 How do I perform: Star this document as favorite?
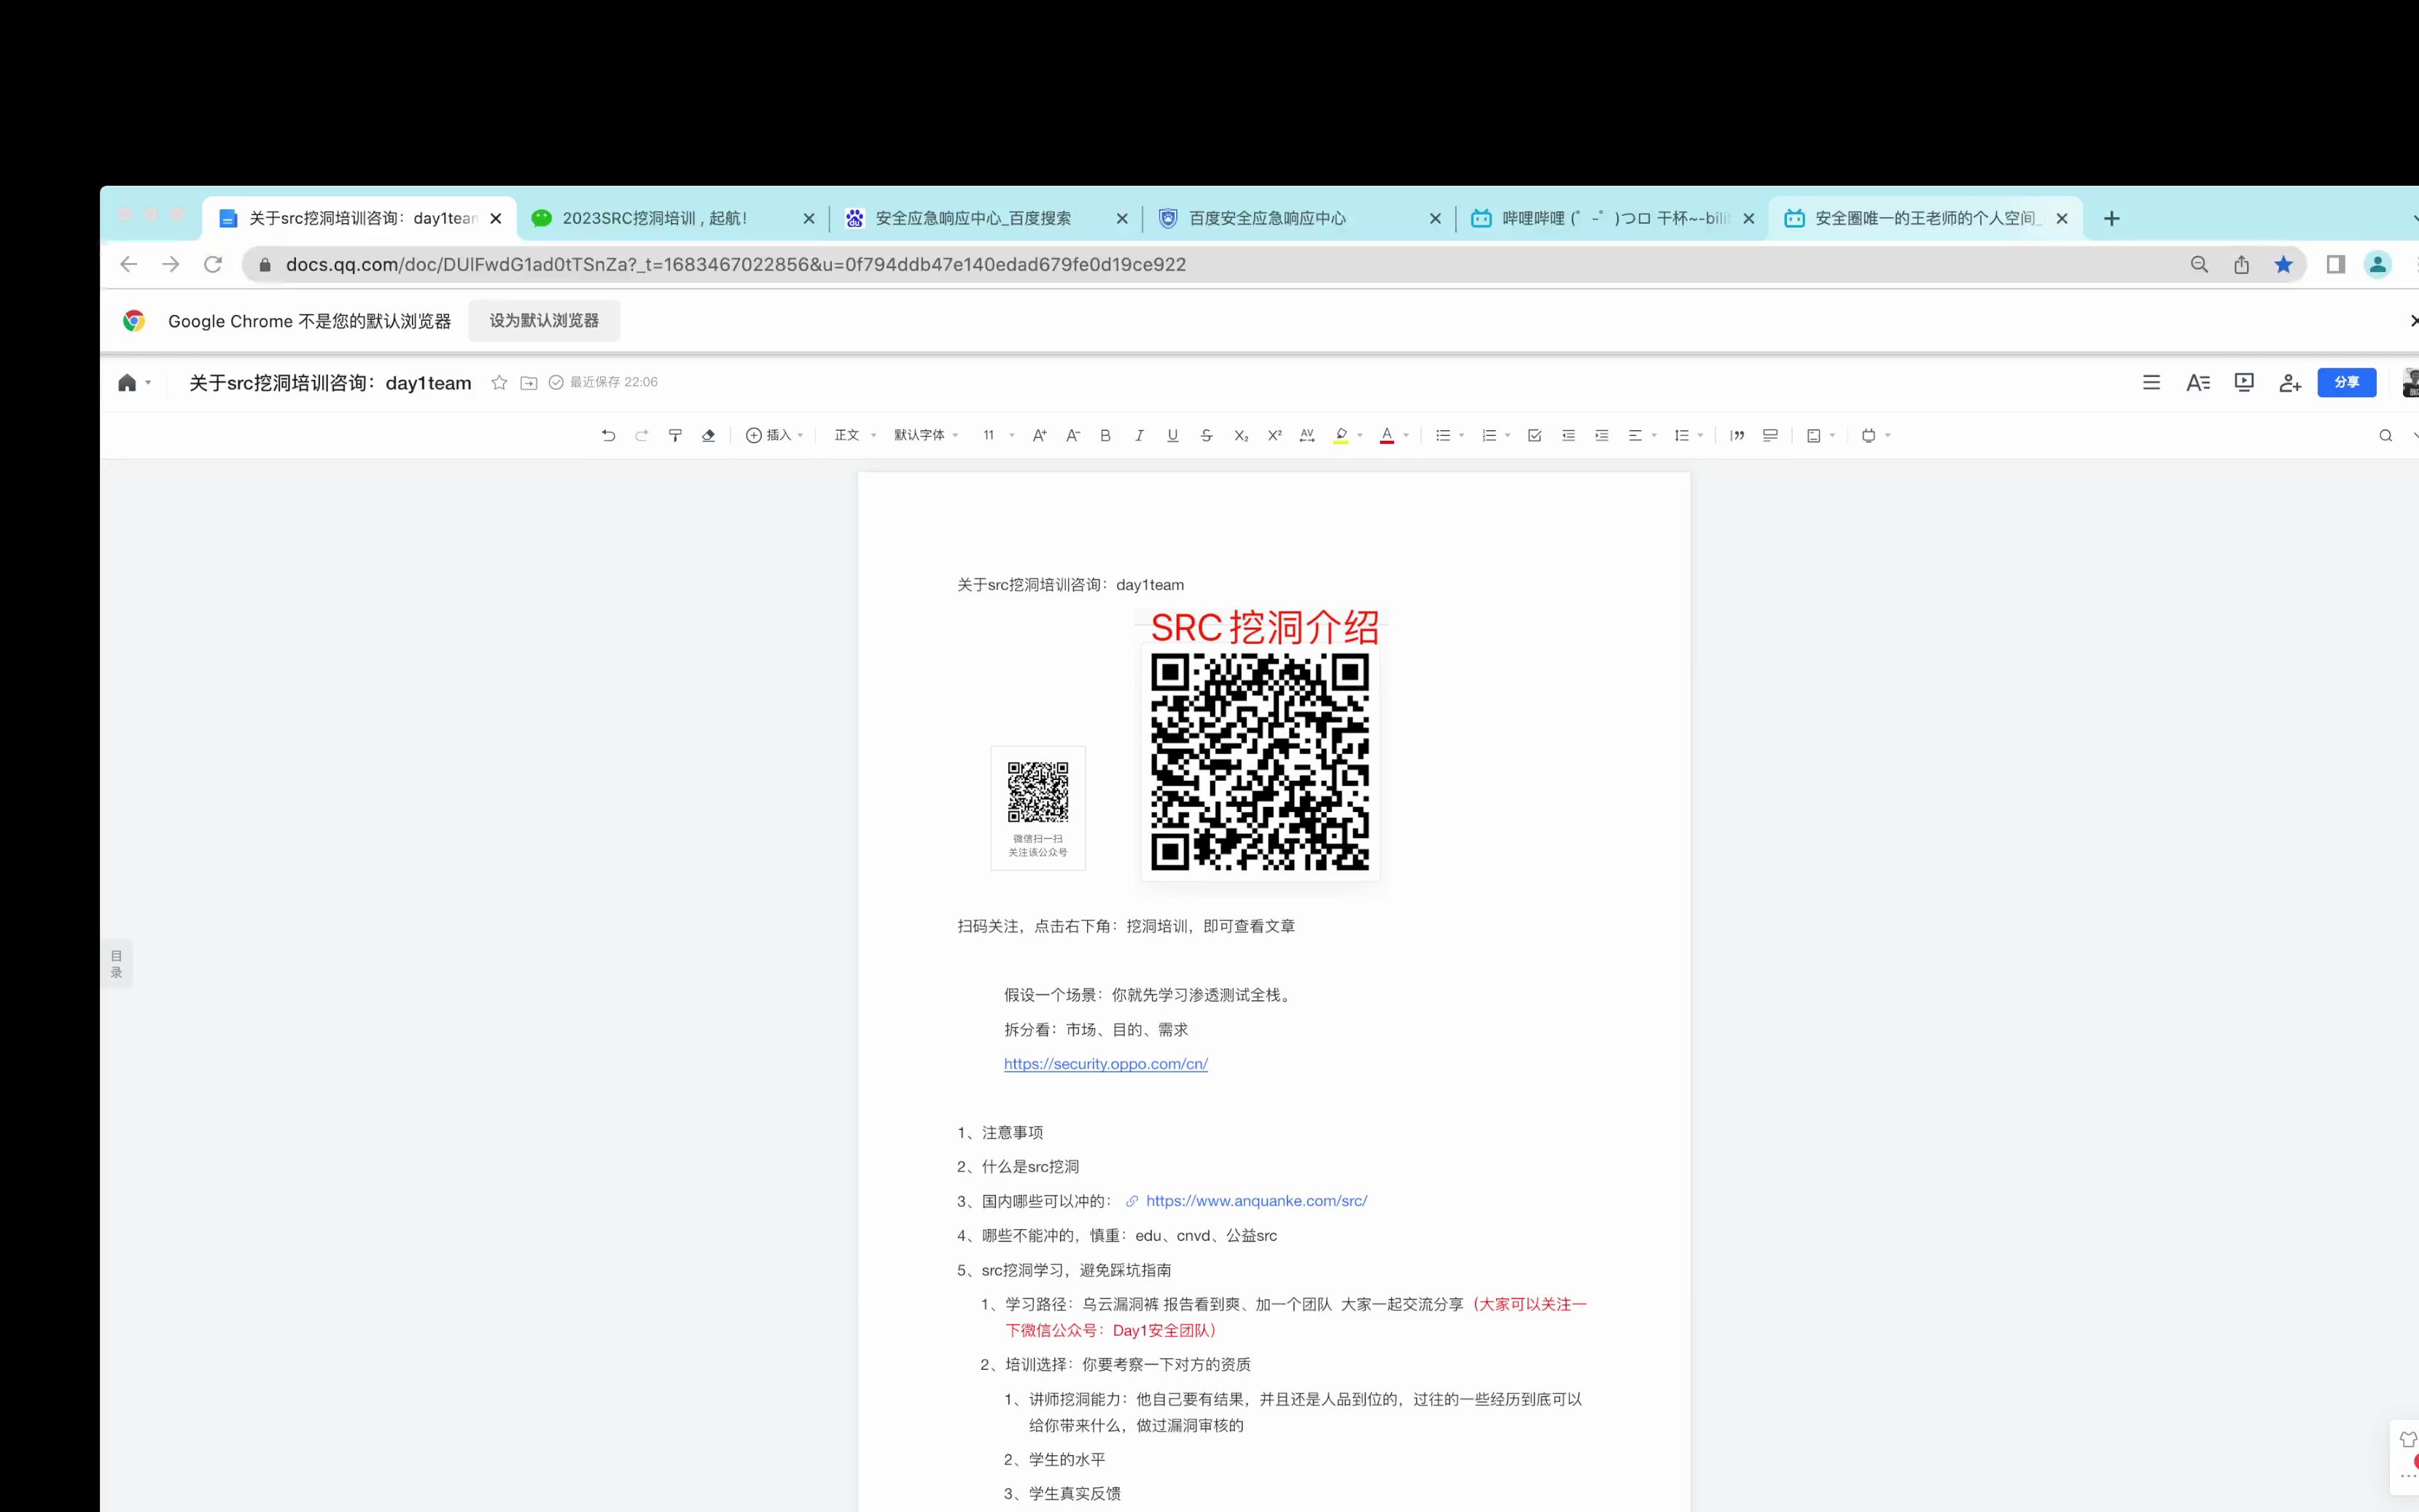(499, 382)
